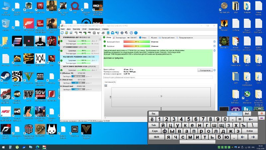Click the refresh icon in Hard Disk Sentinel toolbar
This screenshot has height=150, width=266.
(x=62, y=33)
